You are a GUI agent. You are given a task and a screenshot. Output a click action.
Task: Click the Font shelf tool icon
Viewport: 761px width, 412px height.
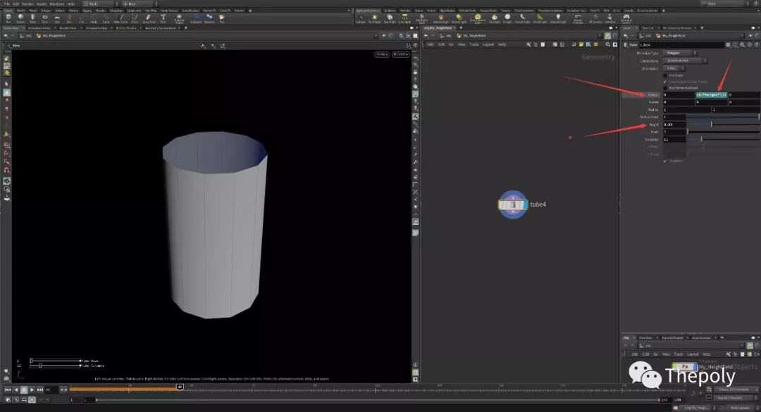pyautogui.click(x=163, y=18)
